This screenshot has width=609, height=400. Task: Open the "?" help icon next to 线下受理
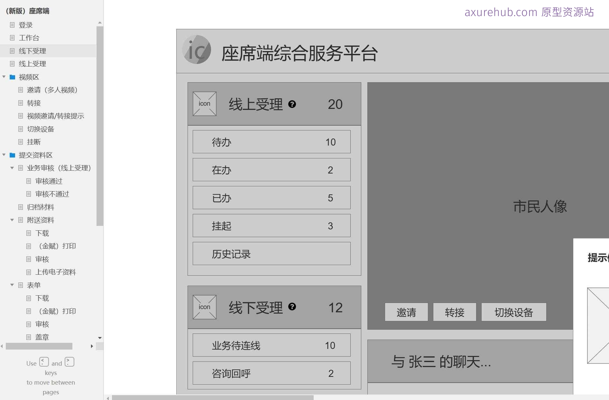coord(292,307)
